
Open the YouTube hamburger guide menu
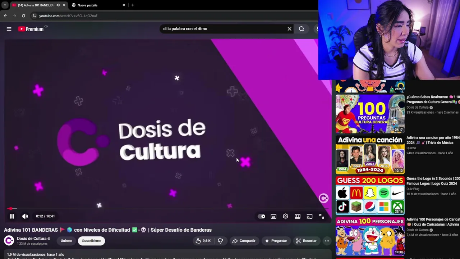(9, 29)
